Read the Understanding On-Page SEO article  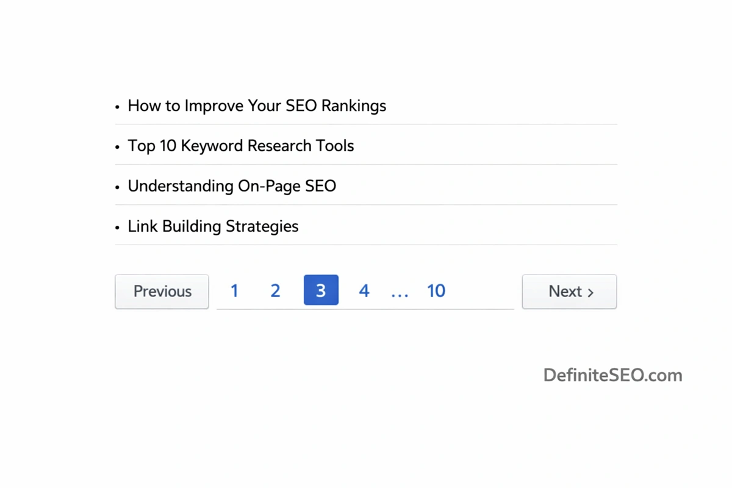(232, 185)
